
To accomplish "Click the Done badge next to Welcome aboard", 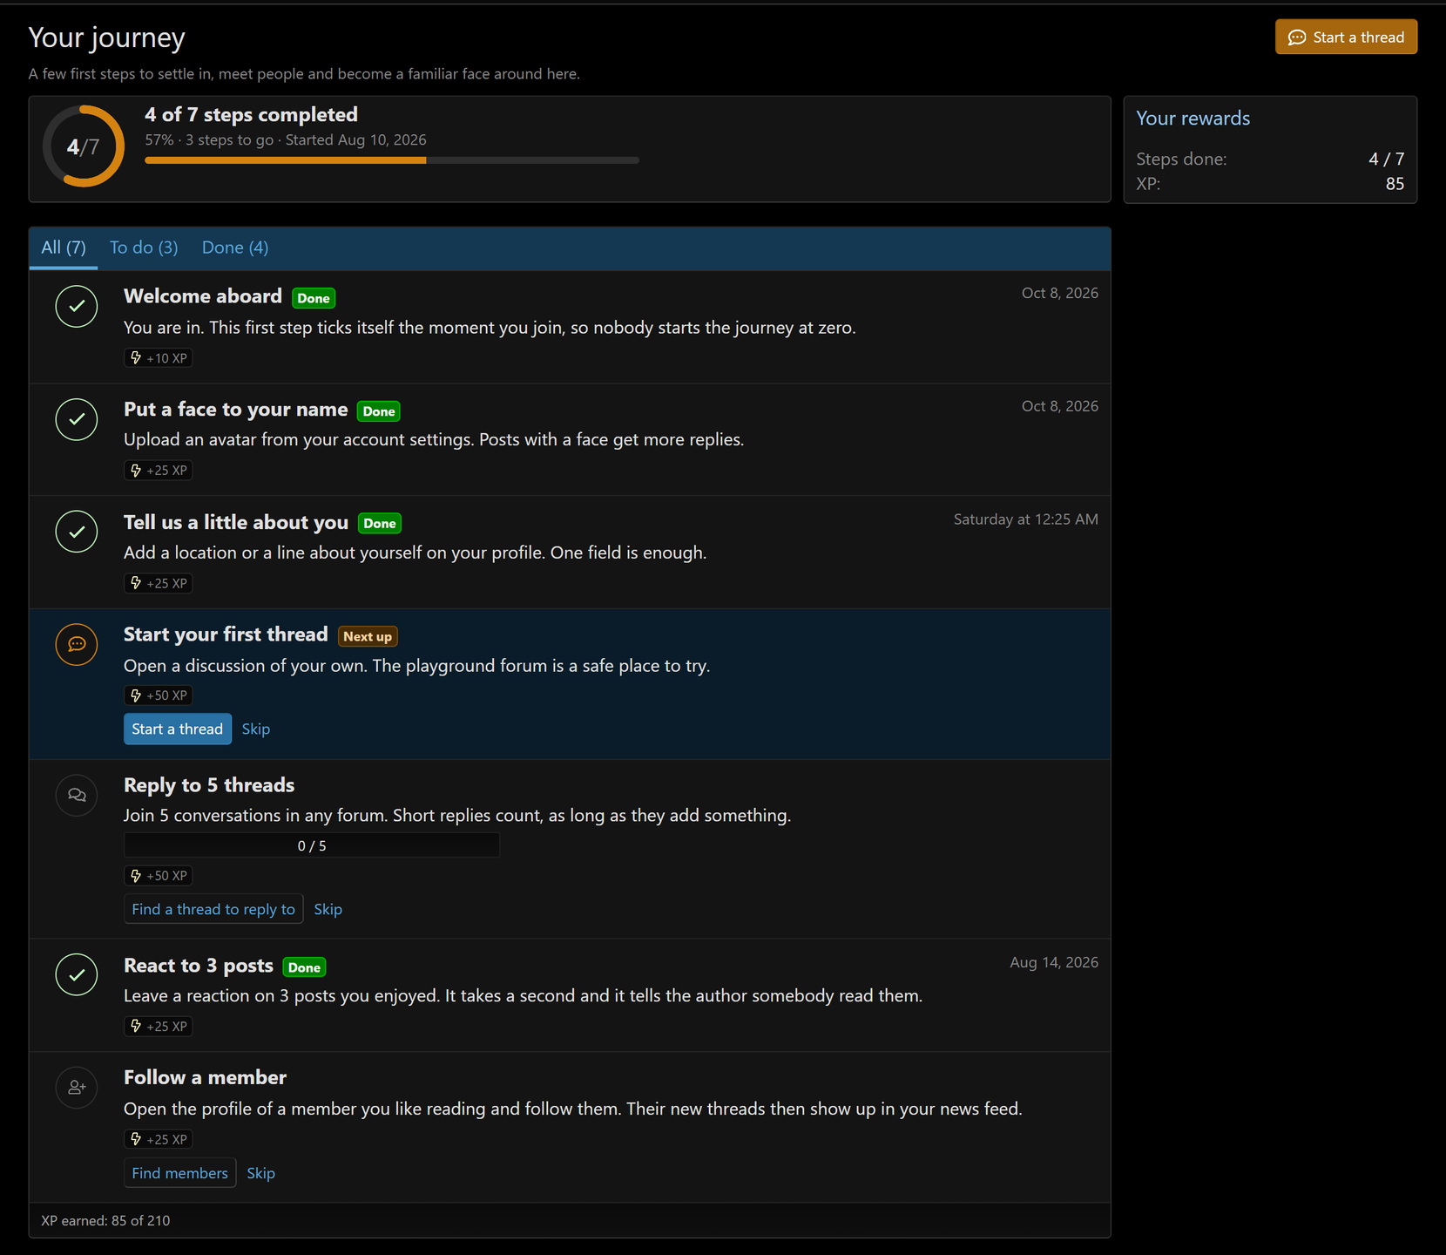I will coord(314,298).
